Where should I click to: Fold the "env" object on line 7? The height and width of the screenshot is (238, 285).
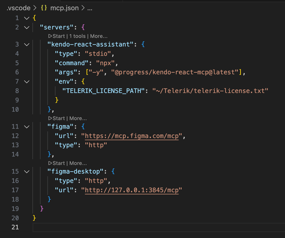(x=26, y=82)
